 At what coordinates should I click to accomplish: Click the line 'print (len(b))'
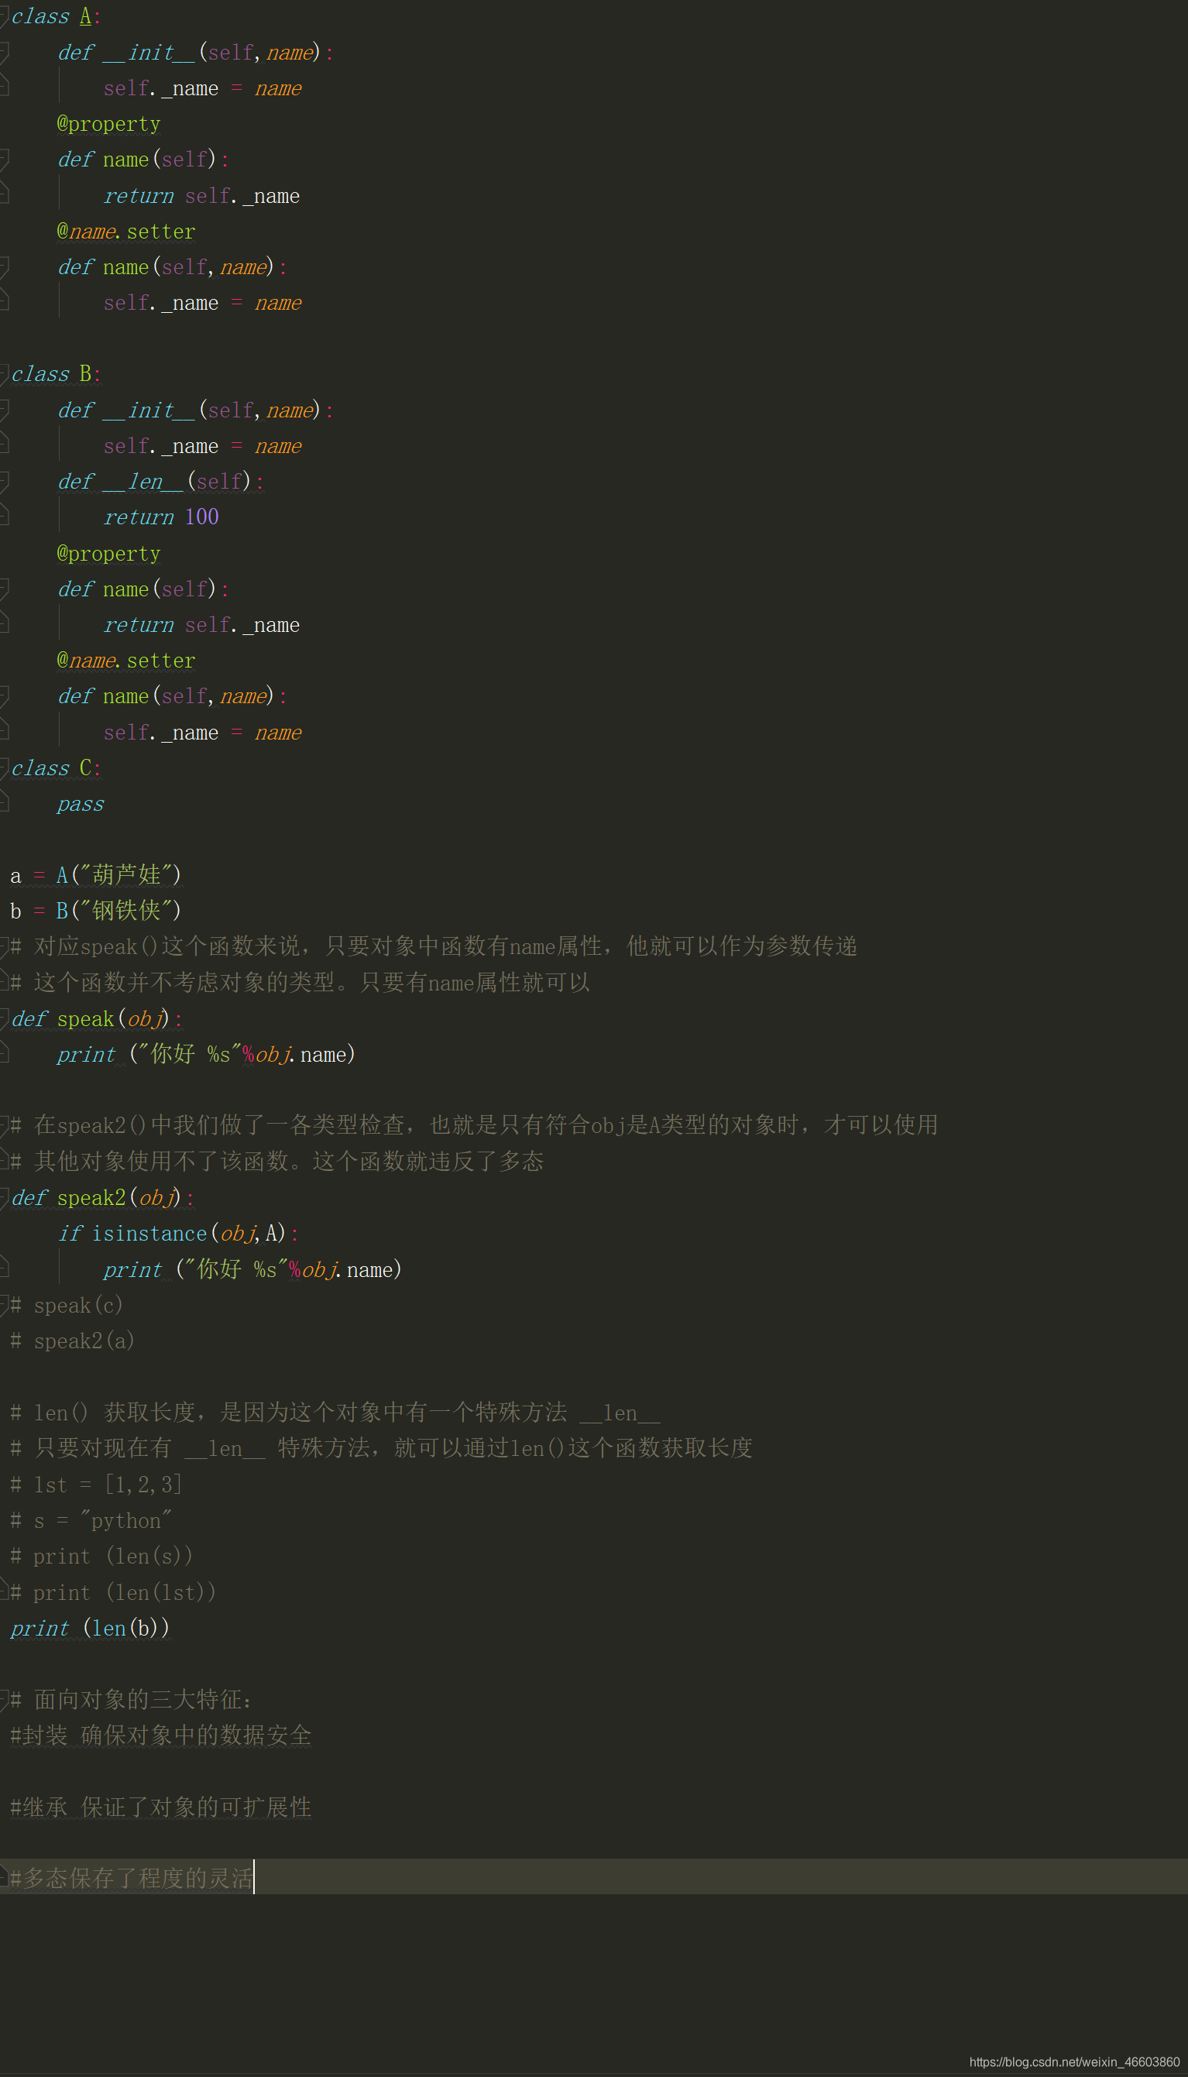point(90,1629)
